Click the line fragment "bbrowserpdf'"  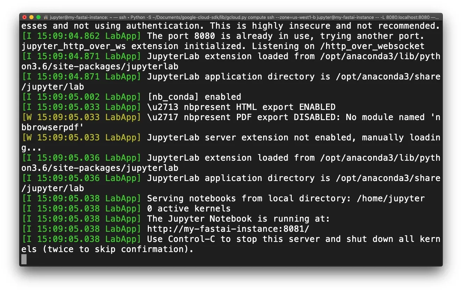coord(53,127)
